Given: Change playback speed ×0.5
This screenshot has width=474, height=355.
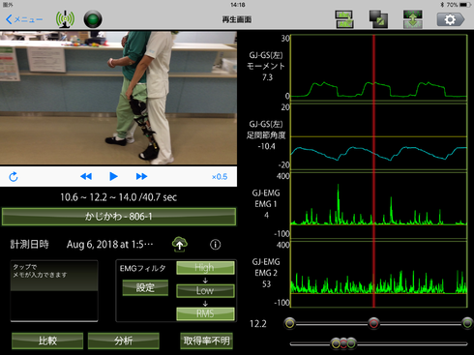Looking at the screenshot, I should tap(220, 177).
